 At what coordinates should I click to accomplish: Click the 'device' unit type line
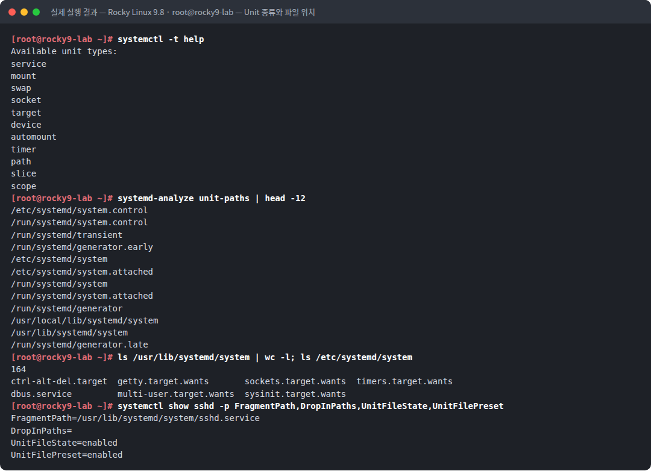coord(26,125)
